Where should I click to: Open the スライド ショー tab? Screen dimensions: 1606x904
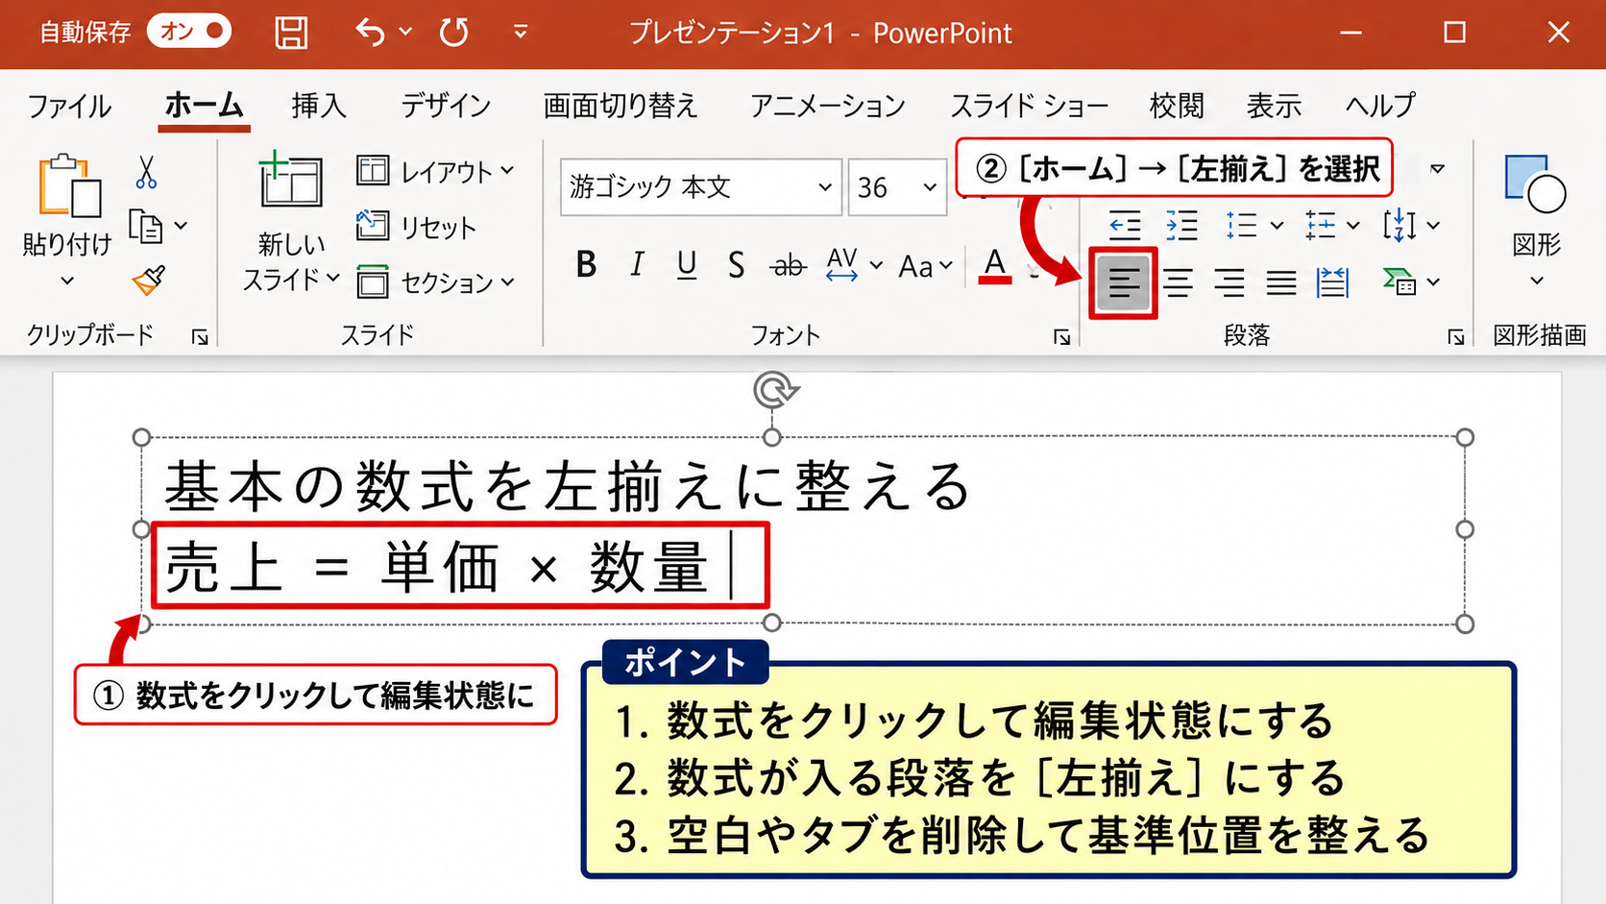[1029, 105]
